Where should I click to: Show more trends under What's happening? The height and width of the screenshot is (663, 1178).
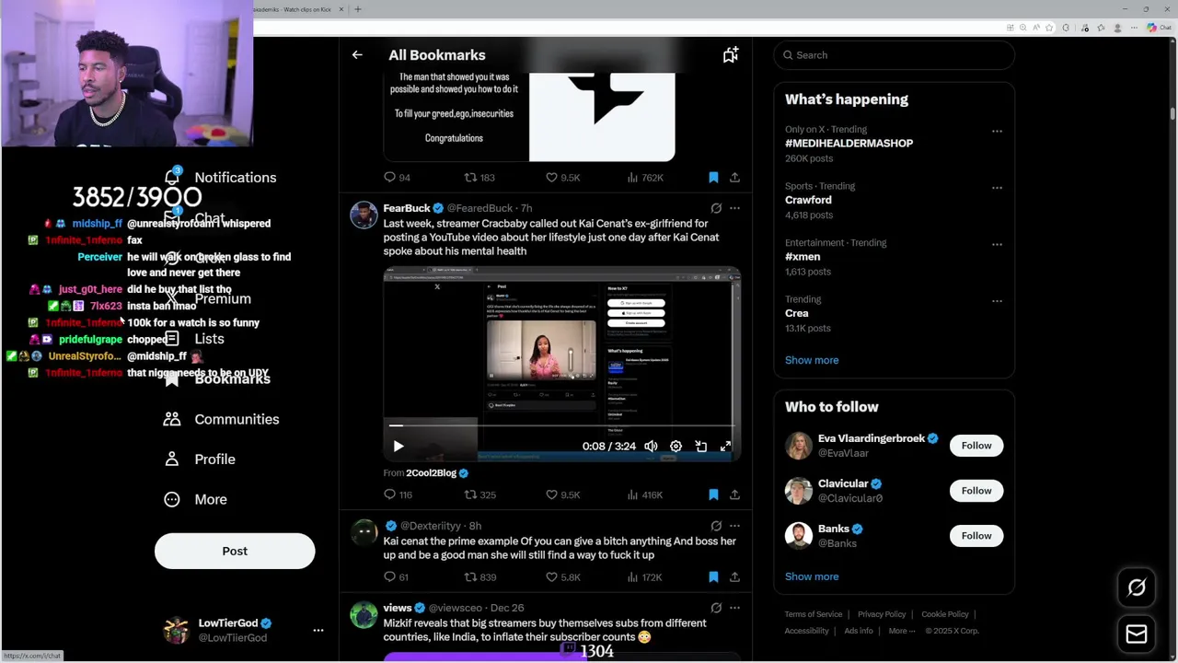click(x=812, y=360)
